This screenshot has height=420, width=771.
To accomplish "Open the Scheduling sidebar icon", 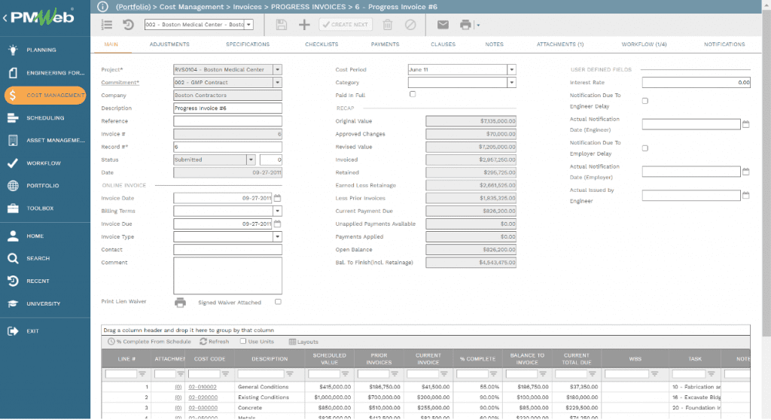I will [13, 118].
